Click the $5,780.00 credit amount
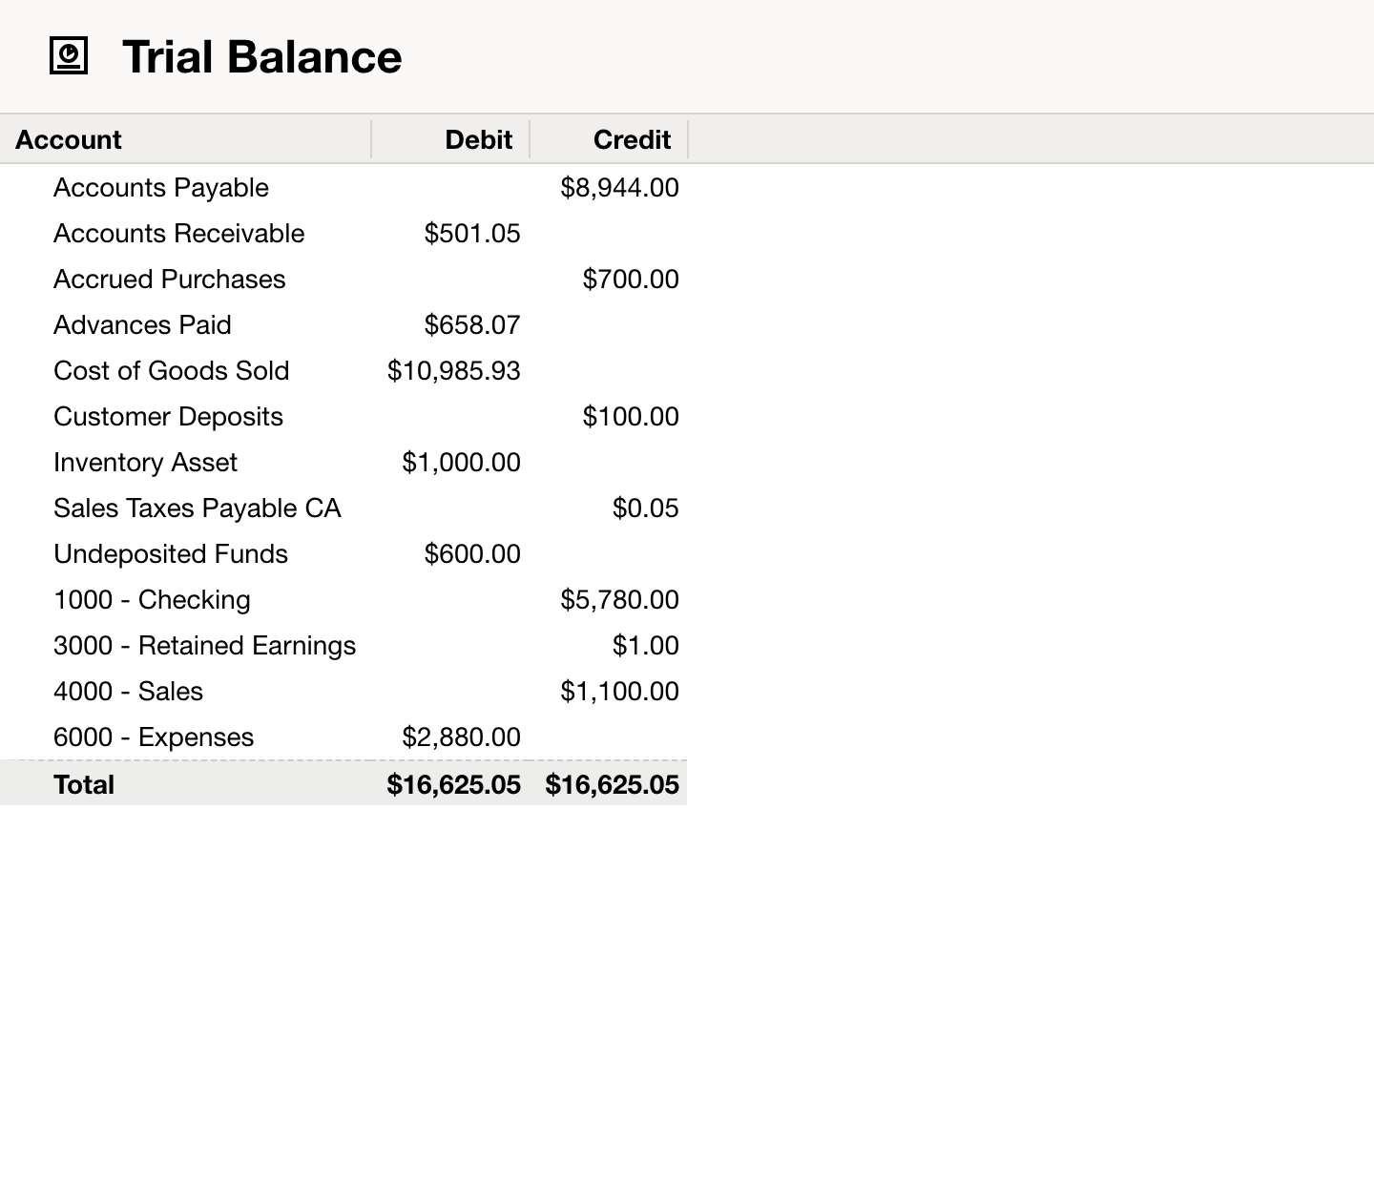 620,600
